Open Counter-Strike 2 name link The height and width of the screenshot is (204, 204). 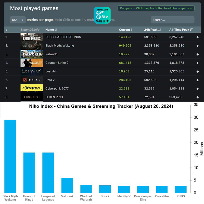click(x=57, y=63)
